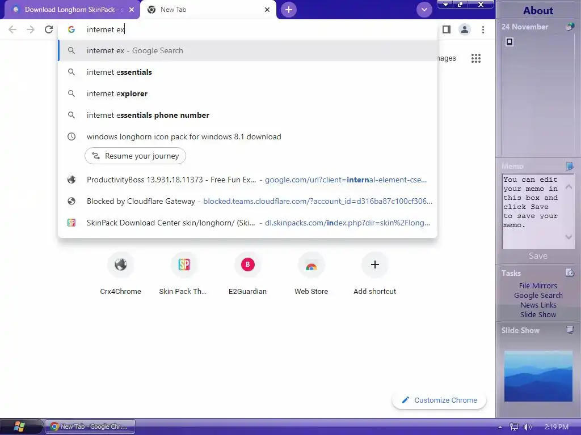Reload the page with the refresh icon
This screenshot has width=581, height=435.
(x=49, y=29)
